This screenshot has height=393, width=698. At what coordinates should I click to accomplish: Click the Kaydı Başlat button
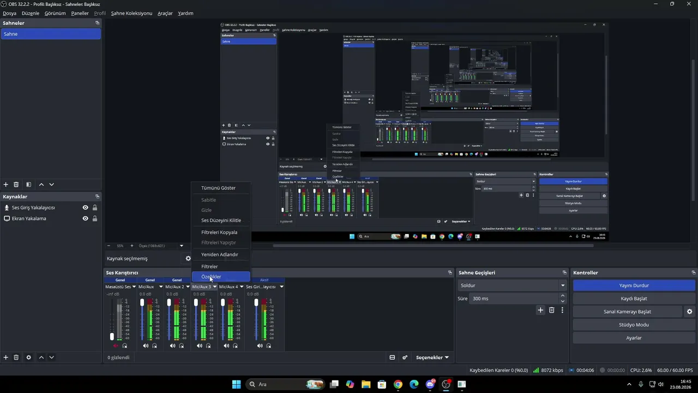[634, 299]
